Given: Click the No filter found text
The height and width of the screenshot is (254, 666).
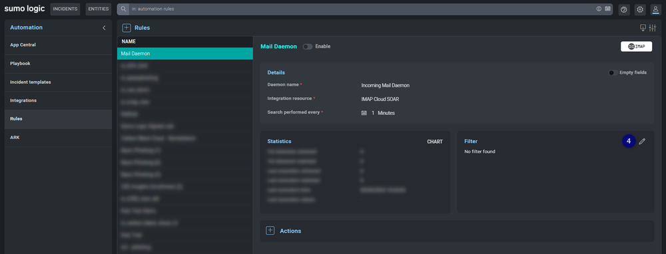Looking at the screenshot, I should tap(480, 152).
